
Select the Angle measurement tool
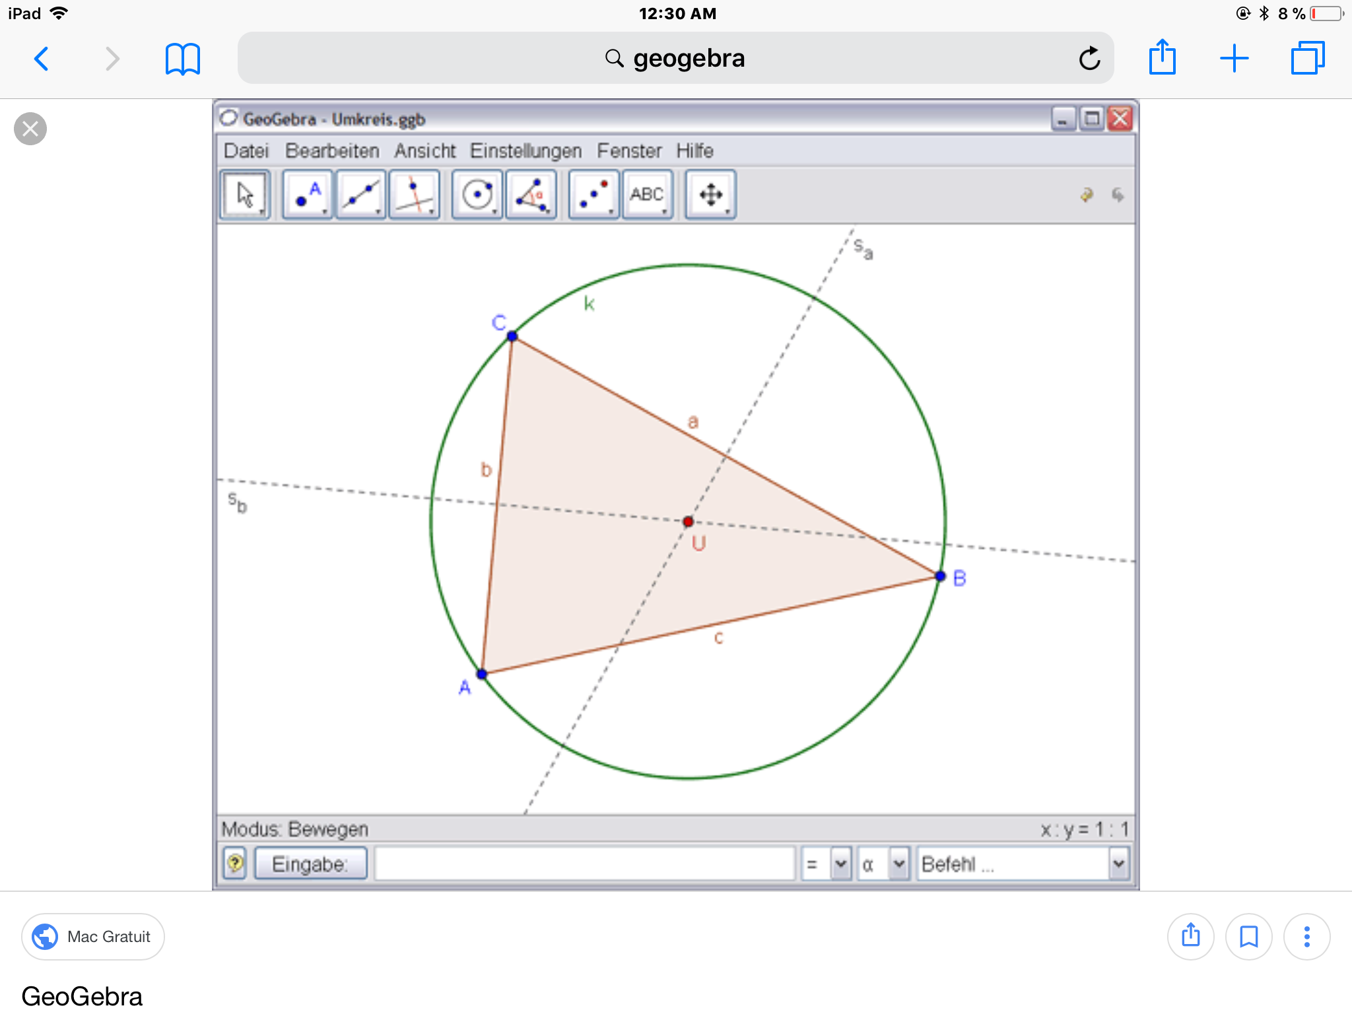(x=531, y=195)
